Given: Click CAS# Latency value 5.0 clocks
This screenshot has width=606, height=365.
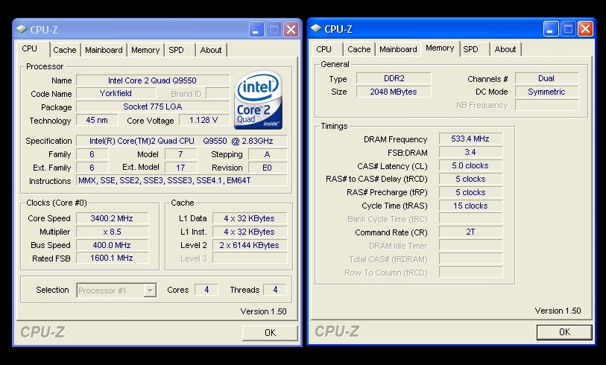Looking at the screenshot, I should (x=471, y=165).
